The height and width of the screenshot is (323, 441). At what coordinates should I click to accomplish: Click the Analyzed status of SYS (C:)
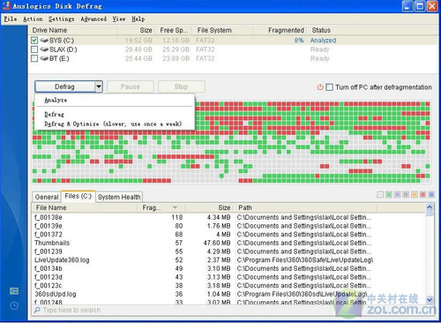tap(323, 41)
